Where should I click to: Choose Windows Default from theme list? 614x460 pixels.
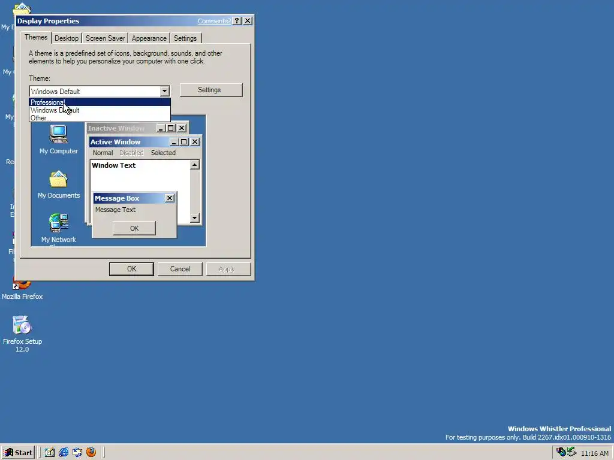(100, 110)
